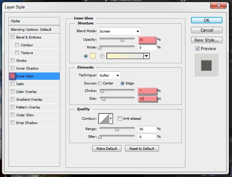
Task: Click the Size slider handle
Action: click(x=103, y=99)
